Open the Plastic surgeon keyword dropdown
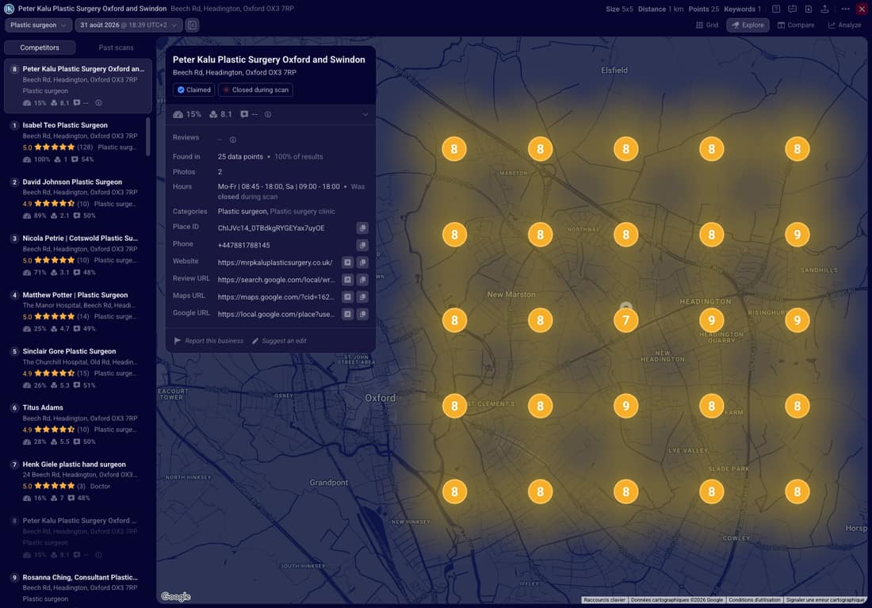Viewport: 872px width, 608px height. tap(38, 25)
